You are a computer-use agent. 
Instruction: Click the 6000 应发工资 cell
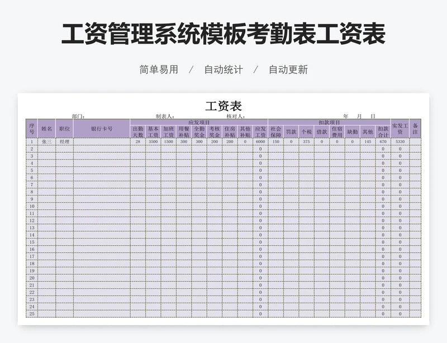260,142
